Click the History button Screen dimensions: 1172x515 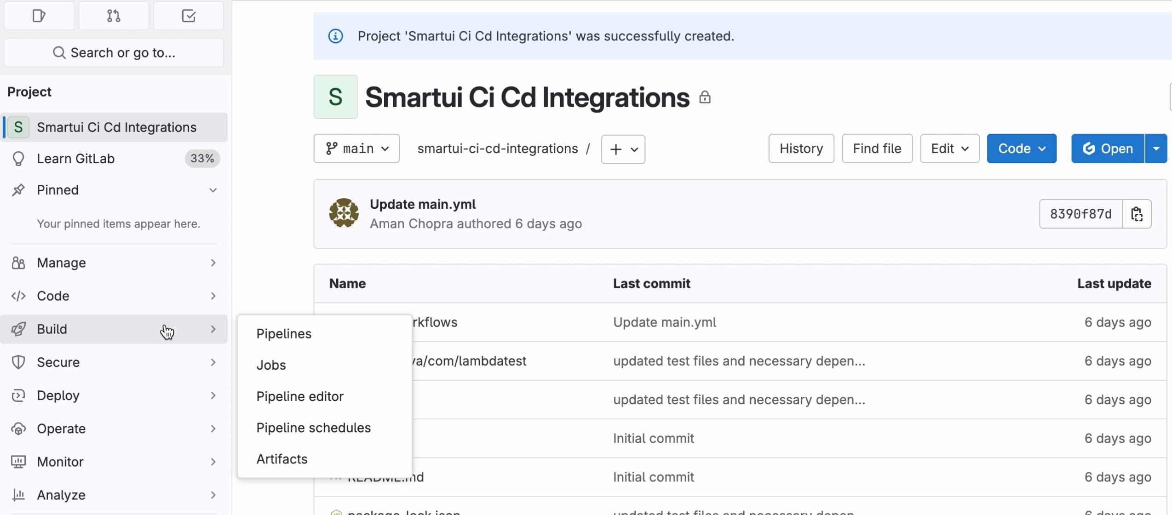pyautogui.click(x=801, y=149)
